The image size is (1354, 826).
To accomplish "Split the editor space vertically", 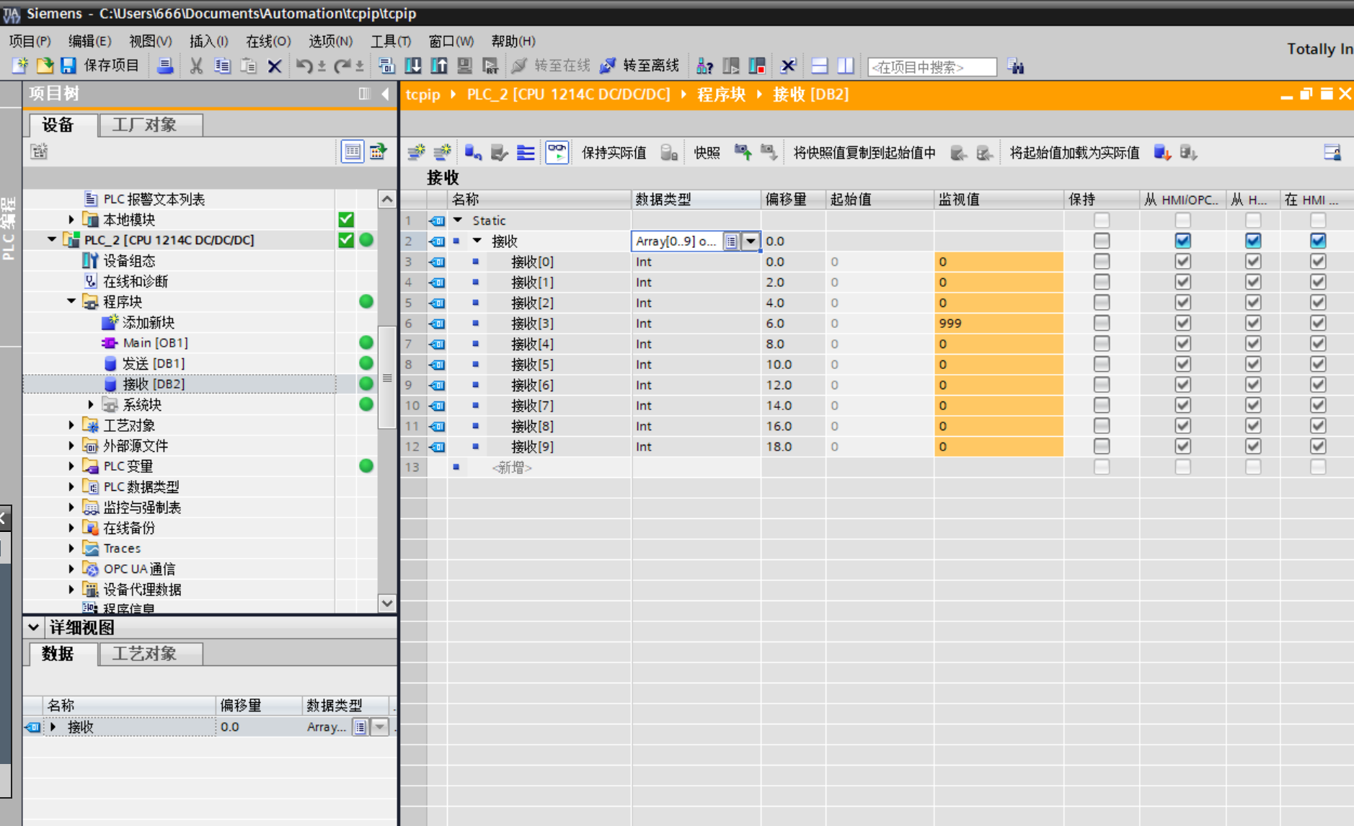I will coord(846,66).
